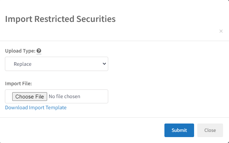229x143 pixels.
Task: Select the Replace value text in dropdown
Action: (23, 64)
